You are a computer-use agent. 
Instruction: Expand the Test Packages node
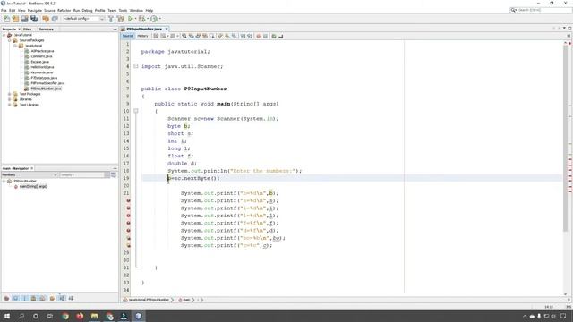tap(10, 94)
